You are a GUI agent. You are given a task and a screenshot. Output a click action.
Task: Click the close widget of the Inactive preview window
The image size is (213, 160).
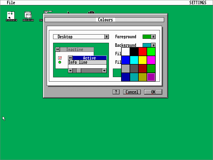(57, 49)
